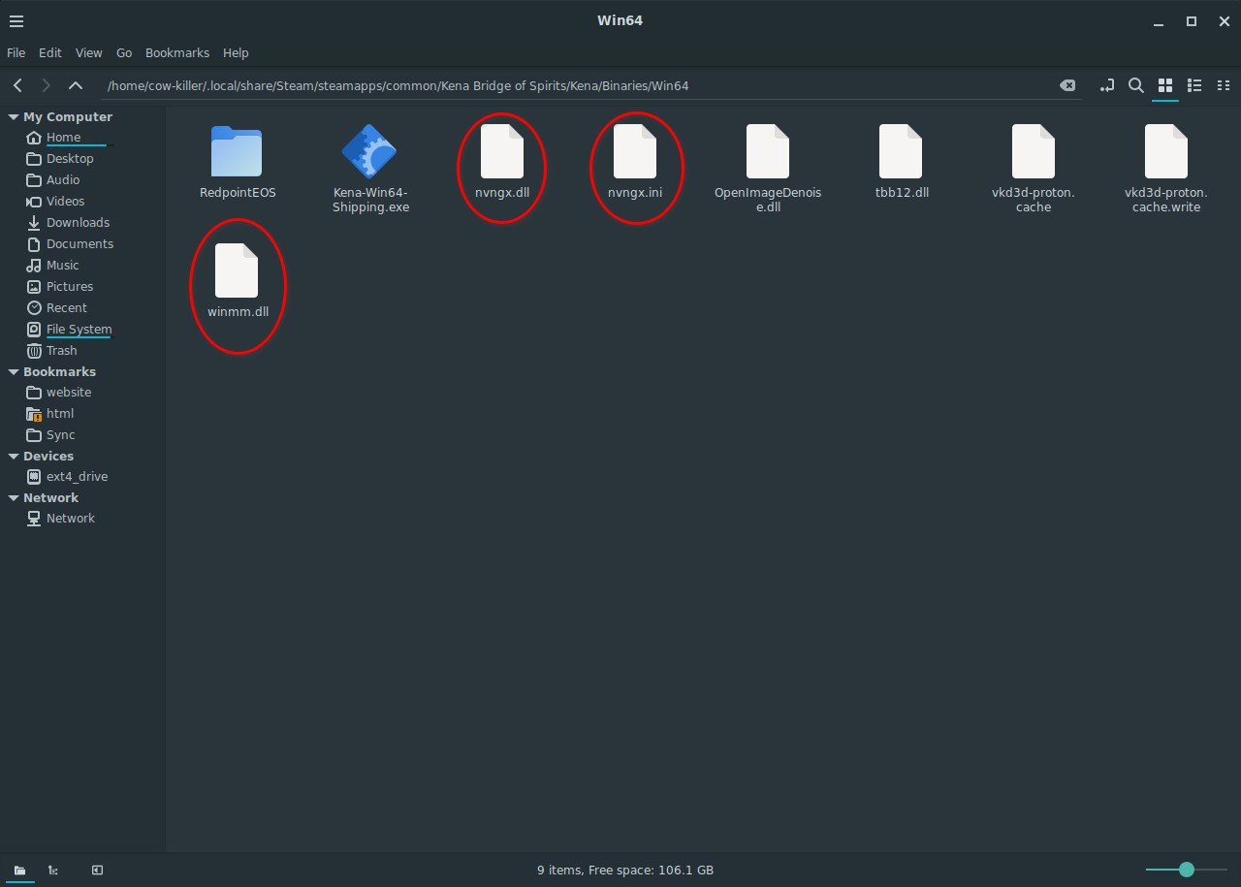Open the View menu

coord(88,52)
